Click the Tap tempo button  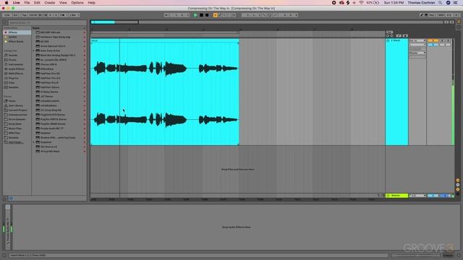[24, 15]
